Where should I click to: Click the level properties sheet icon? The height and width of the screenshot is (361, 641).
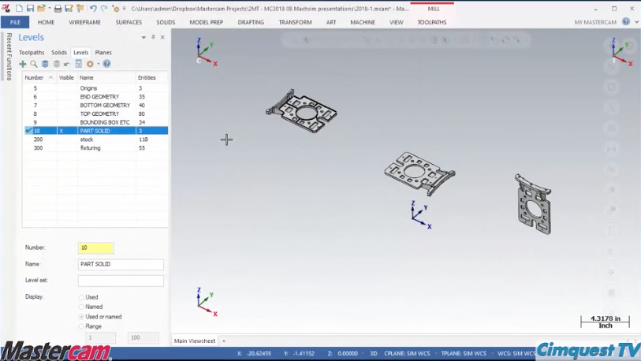[79, 64]
